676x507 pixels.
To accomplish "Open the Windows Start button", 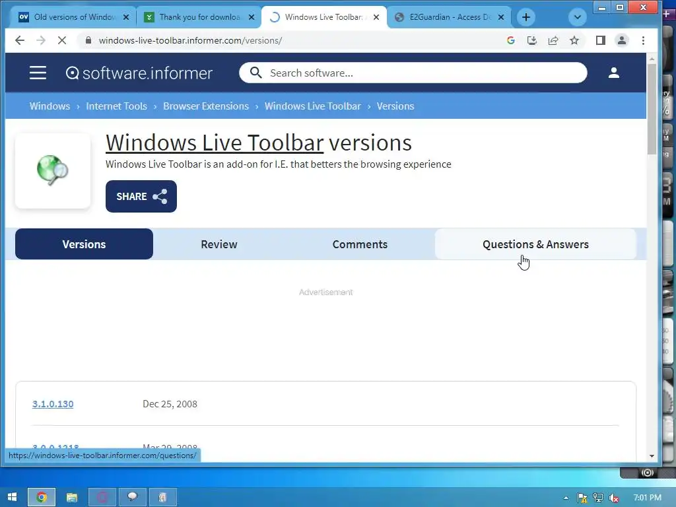I will 13,497.
